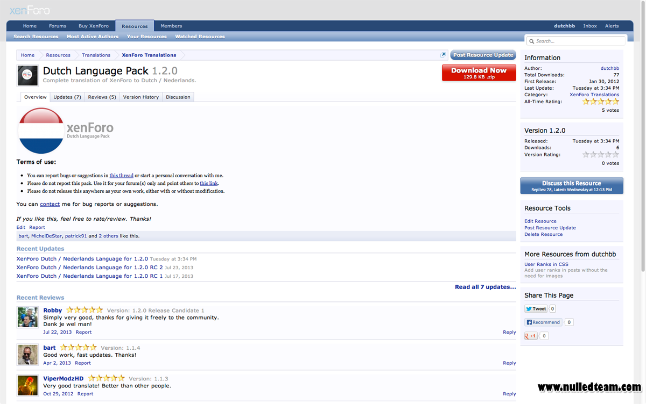
Task: Open User Ranks in CSS resource
Action: 546,264
